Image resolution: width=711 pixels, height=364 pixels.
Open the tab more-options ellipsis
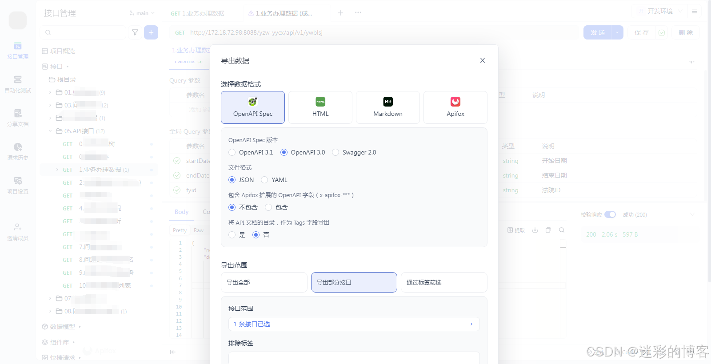click(358, 13)
